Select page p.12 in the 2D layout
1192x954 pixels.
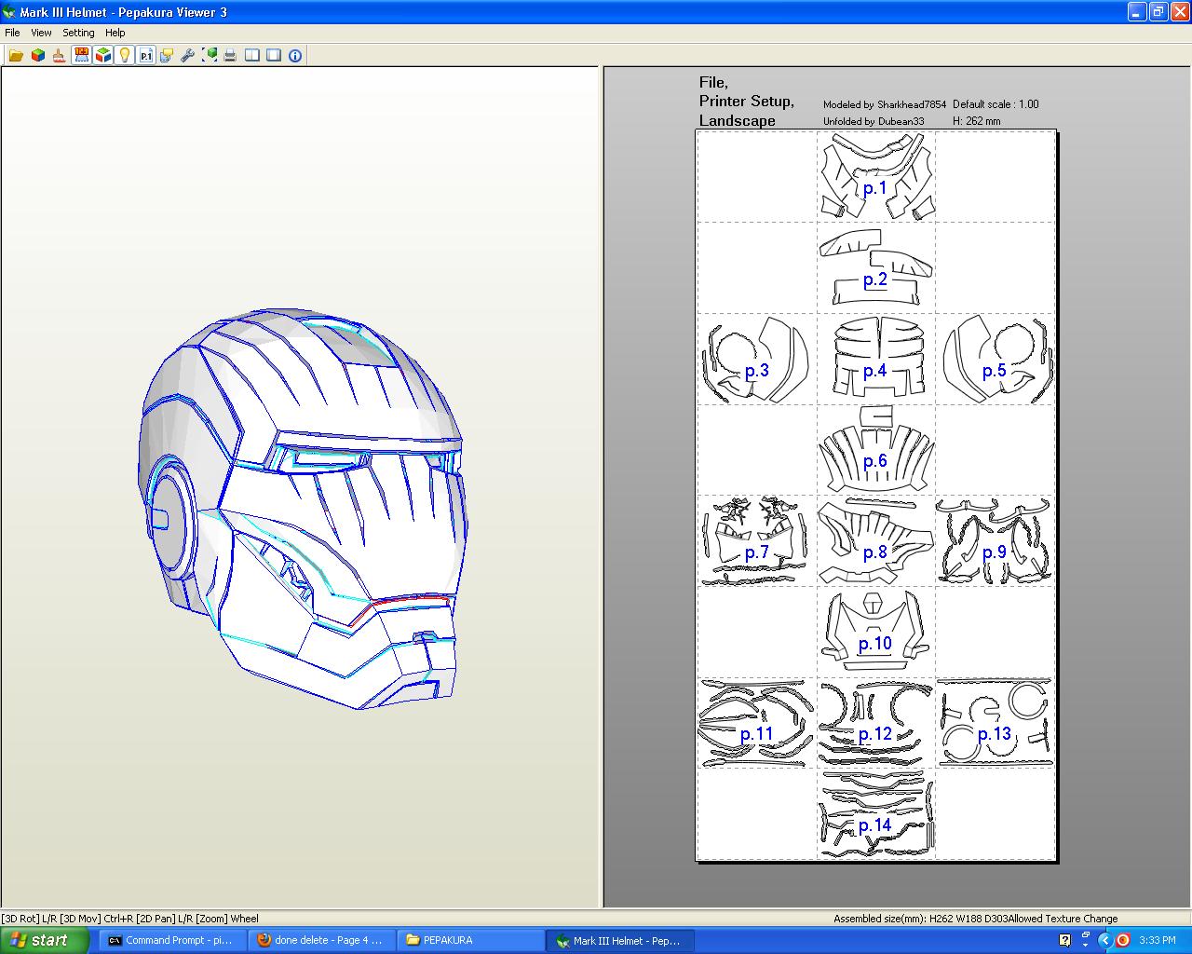pyautogui.click(x=875, y=722)
